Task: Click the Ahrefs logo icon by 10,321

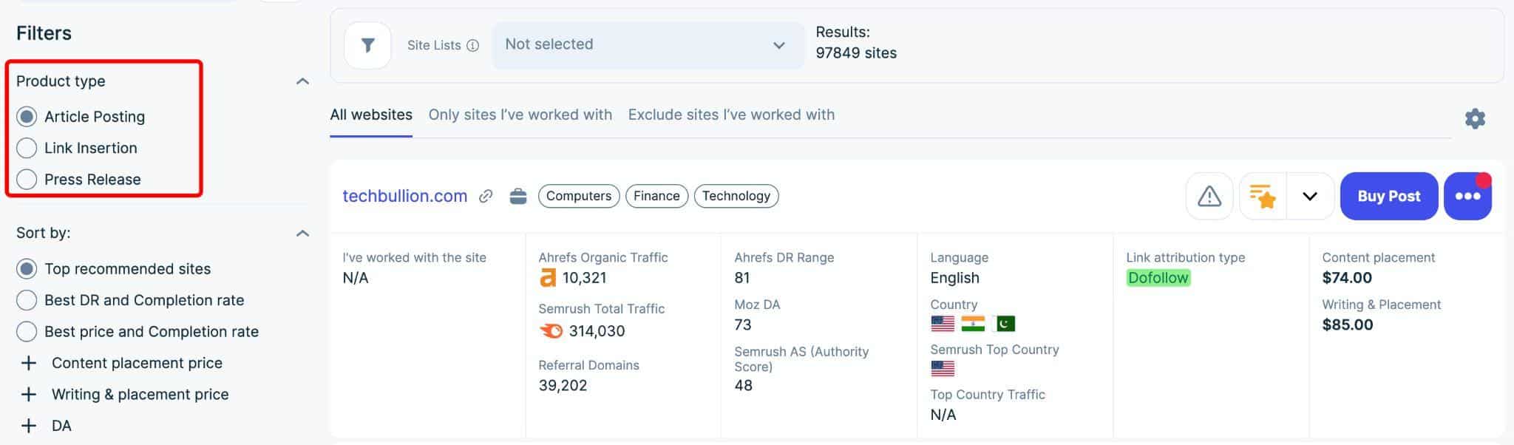Action: pos(548,278)
